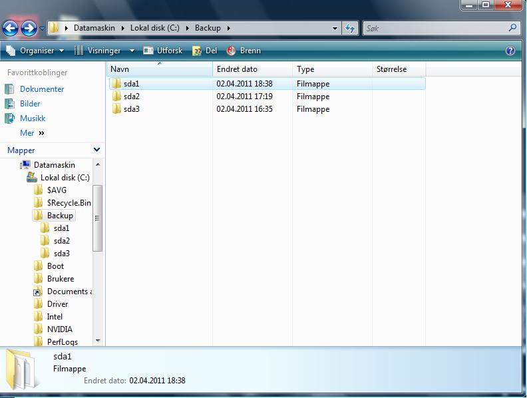
Task: Sort by the Størrelse column header
Action: (x=399, y=69)
